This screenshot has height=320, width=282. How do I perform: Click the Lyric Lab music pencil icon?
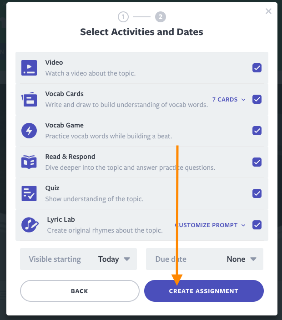pos(30,225)
